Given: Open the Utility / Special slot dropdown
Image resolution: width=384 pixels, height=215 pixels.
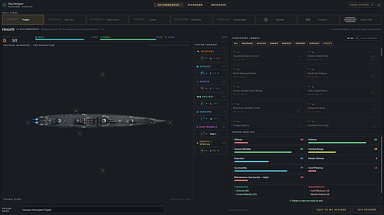Looking at the screenshot, I should [x=211, y=151].
